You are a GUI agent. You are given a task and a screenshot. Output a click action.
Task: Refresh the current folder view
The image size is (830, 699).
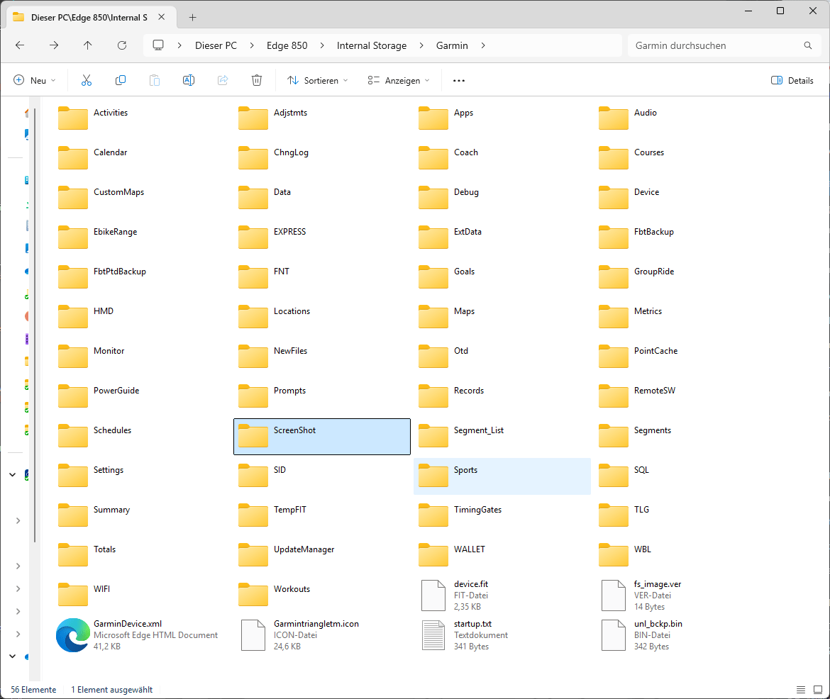coord(122,45)
